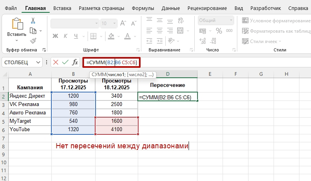Open the underline style dropdown arrow
Image resolution: width=311 pixels, height=181 pixels.
tap(83, 36)
